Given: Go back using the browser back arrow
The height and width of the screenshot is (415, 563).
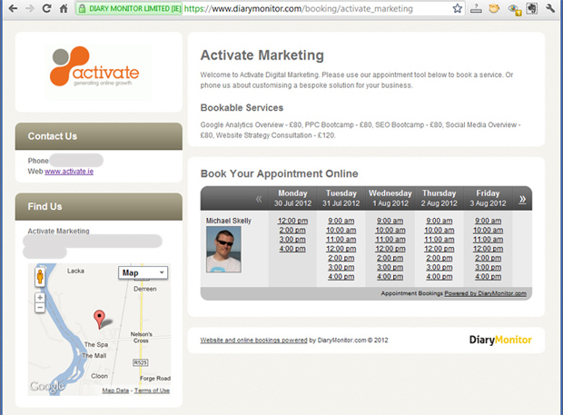Looking at the screenshot, I should coord(13,8).
